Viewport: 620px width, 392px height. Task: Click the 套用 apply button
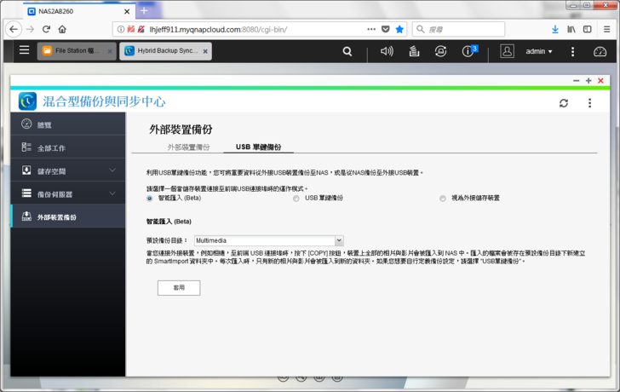pos(179,288)
